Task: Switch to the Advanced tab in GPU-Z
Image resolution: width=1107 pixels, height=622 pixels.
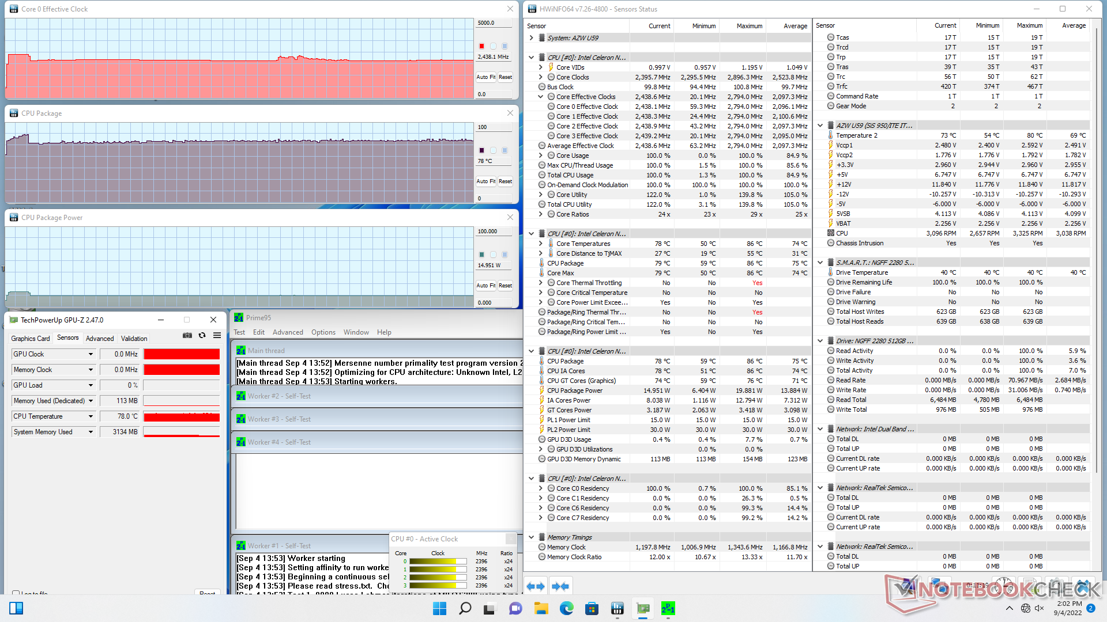Action: [x=100, y=339]
